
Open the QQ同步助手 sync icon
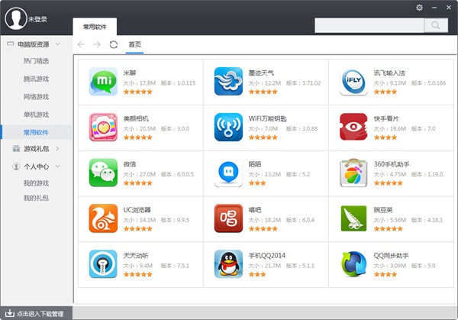[353, 264]
